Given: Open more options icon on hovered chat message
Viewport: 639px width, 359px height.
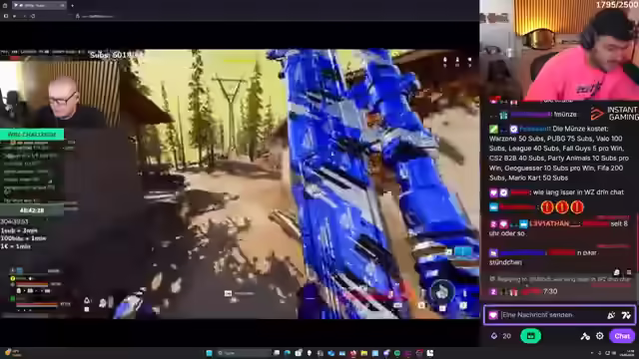Looking at the screenshot, I should click(629, 272).
